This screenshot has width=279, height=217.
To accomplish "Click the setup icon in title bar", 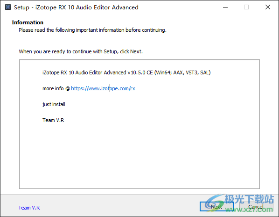I will click(x=8, y=7).
